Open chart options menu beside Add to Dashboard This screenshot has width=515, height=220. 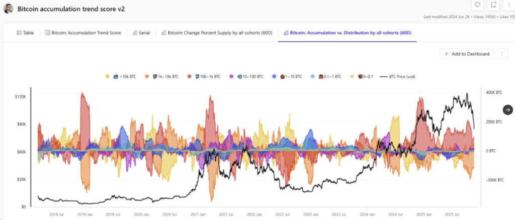click(x=502, y=54)
